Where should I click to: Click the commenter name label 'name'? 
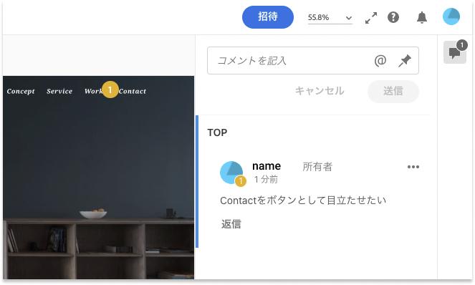point(267,166)
